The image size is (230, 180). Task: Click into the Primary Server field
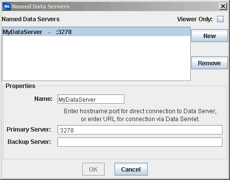[x=140, y=130]
